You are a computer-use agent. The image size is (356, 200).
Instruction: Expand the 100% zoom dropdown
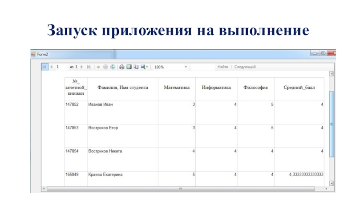click(186, 67)
